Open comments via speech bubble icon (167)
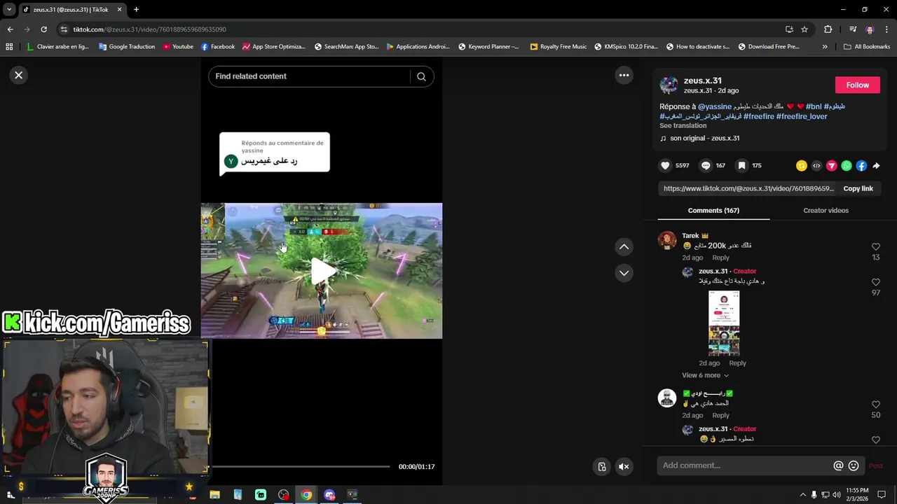The height and width of the screenshot is (504, 897). tap(706, 166)
